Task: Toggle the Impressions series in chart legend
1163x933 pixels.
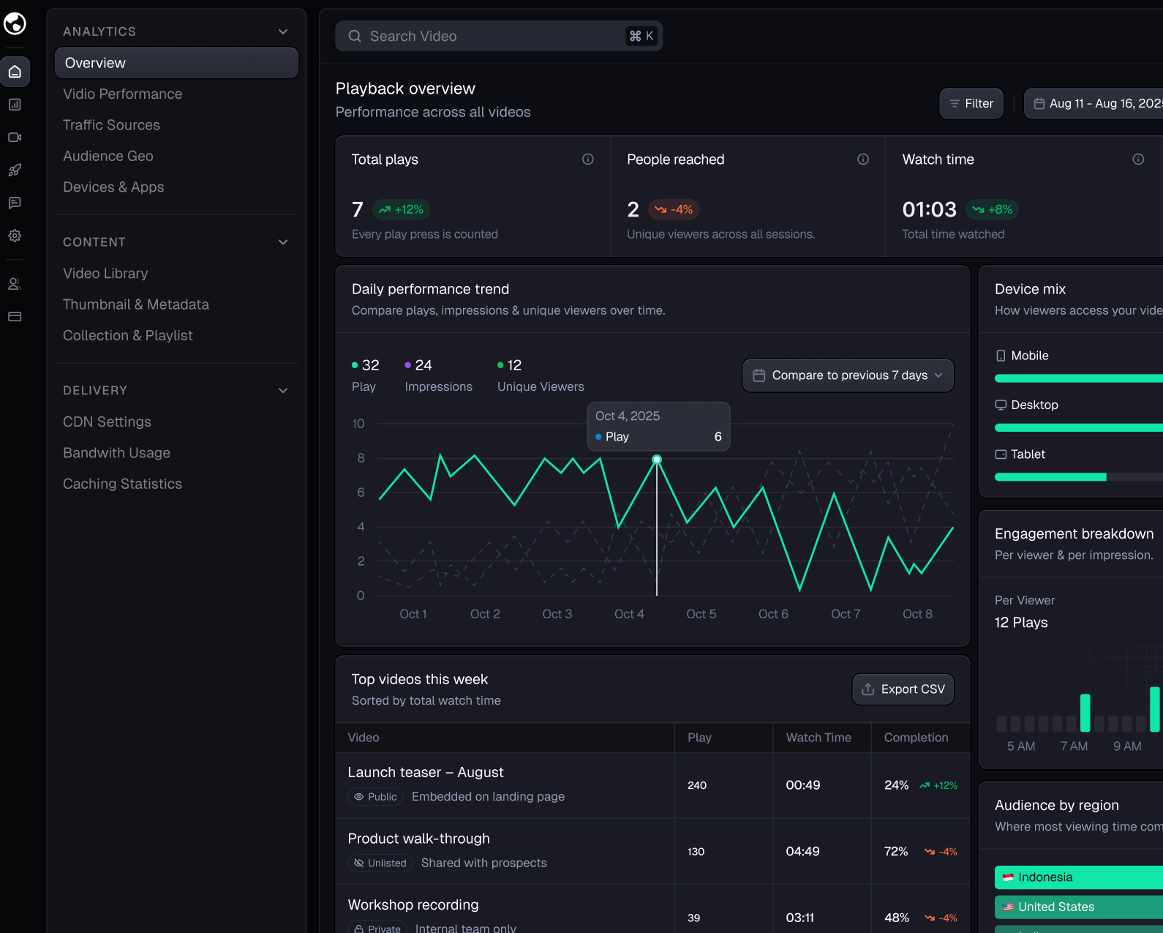Action: pyautogui.click(x=438, y=375)
